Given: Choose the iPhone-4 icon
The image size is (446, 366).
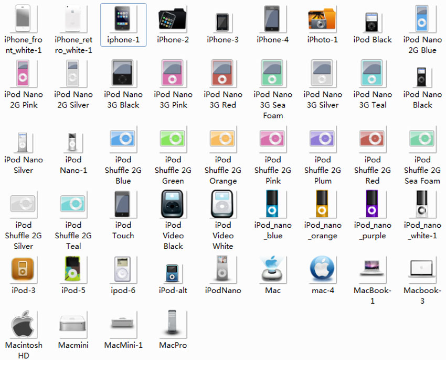Looking at the screenshot, I should [272, 18].
